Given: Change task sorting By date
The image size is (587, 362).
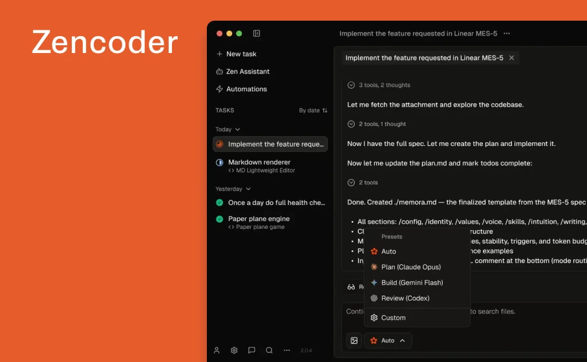Looking at the screenshot, I should tap(313, 111).
